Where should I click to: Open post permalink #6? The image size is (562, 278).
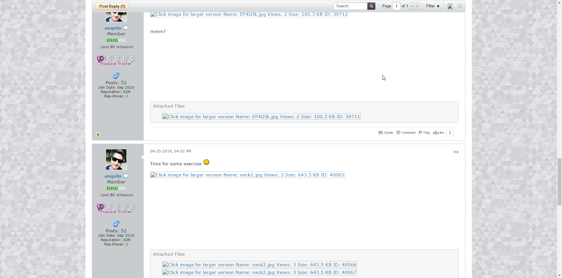[x=456, y=152]
